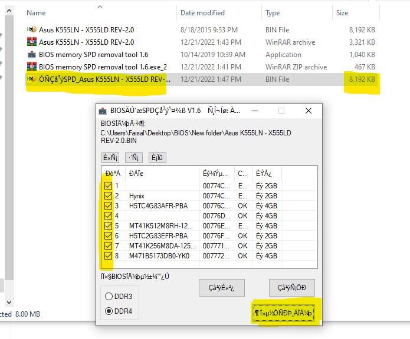Select the DDR3 radio button
The width and height of the screenshot is (410, 339).
(109, 297)
